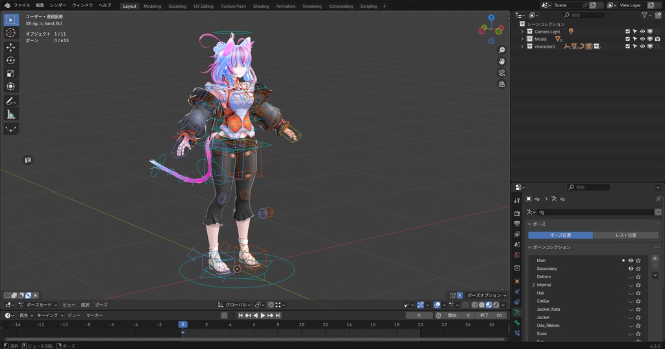Select the Rotate tool
665x349 pixels.
pos(11,60)
